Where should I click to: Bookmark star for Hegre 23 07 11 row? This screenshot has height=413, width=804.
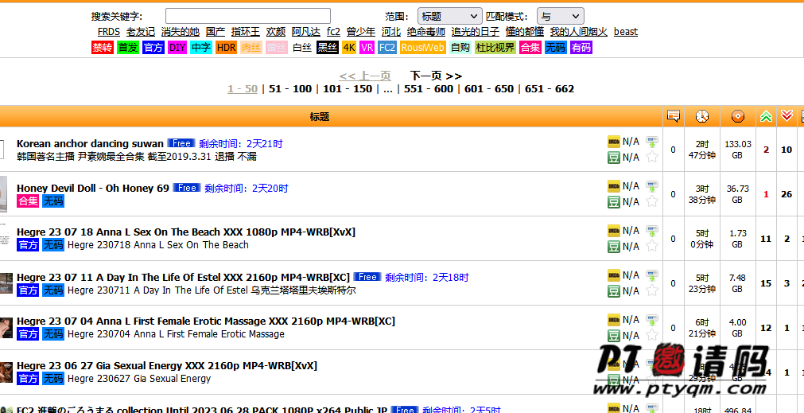pos(652,290)
